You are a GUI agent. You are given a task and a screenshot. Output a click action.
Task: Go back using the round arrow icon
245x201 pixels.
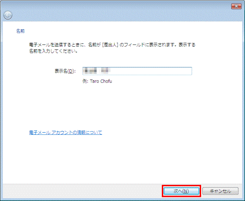tap(8, 15)
